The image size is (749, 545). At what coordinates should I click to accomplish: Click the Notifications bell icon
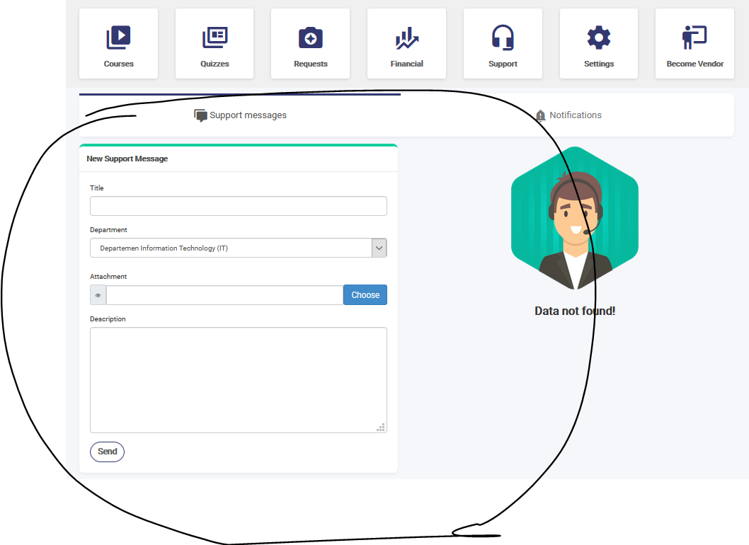click(541, 115)
